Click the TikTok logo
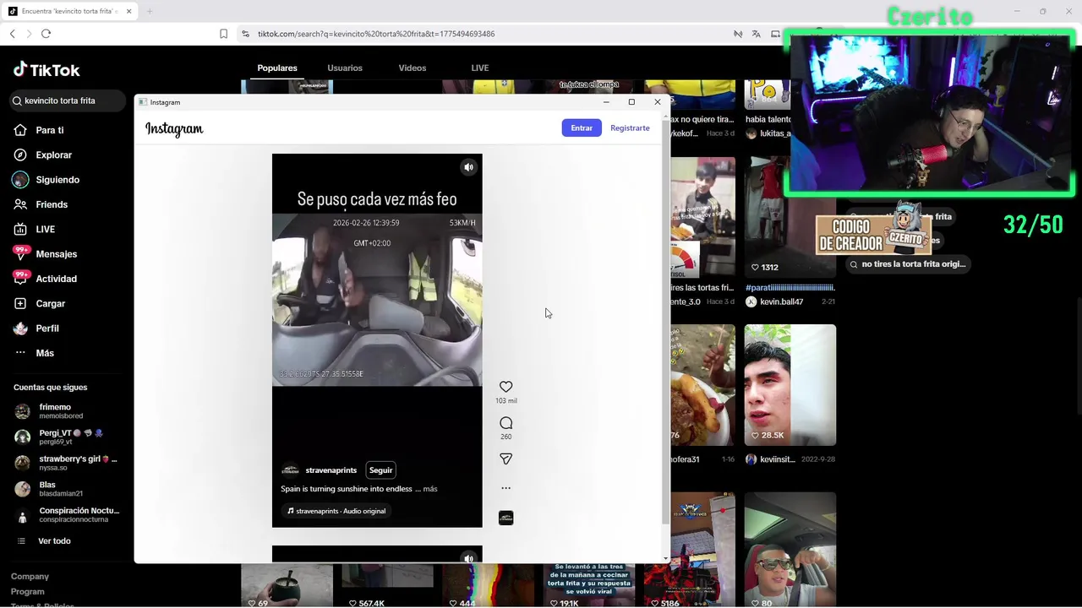Image resolution: width=1082 pixels, height=608 pixels. (46, 70)
